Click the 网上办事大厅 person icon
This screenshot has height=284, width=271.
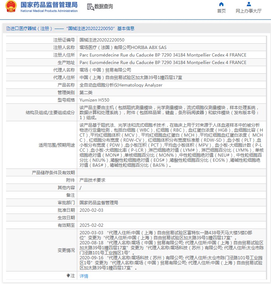click(249, 4)
